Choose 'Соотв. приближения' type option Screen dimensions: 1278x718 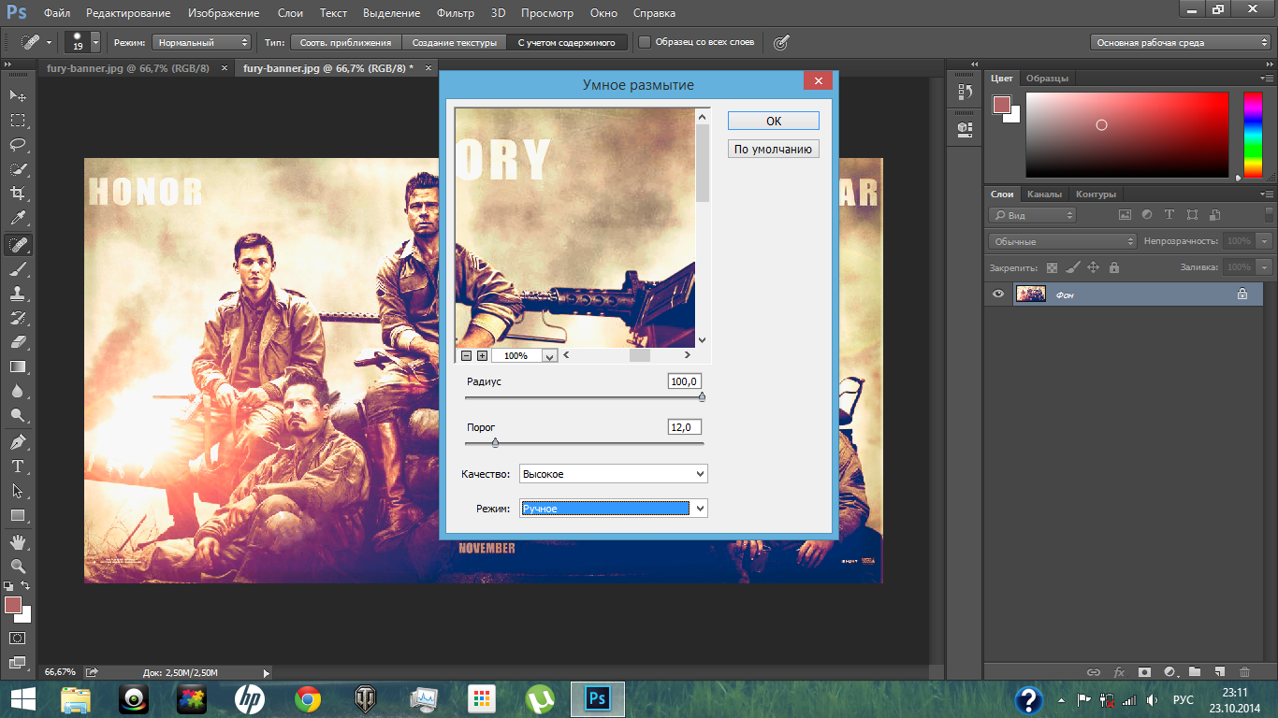tap(346, 42)
